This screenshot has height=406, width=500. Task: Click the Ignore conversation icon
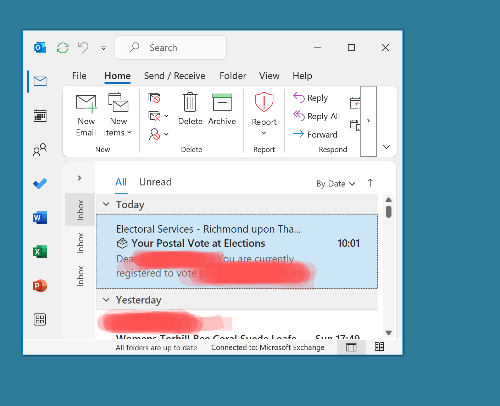[x=154, y=98]
